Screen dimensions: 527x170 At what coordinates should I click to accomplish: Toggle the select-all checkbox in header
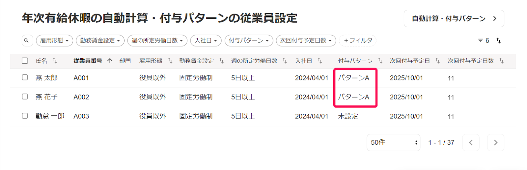(25, 61)
